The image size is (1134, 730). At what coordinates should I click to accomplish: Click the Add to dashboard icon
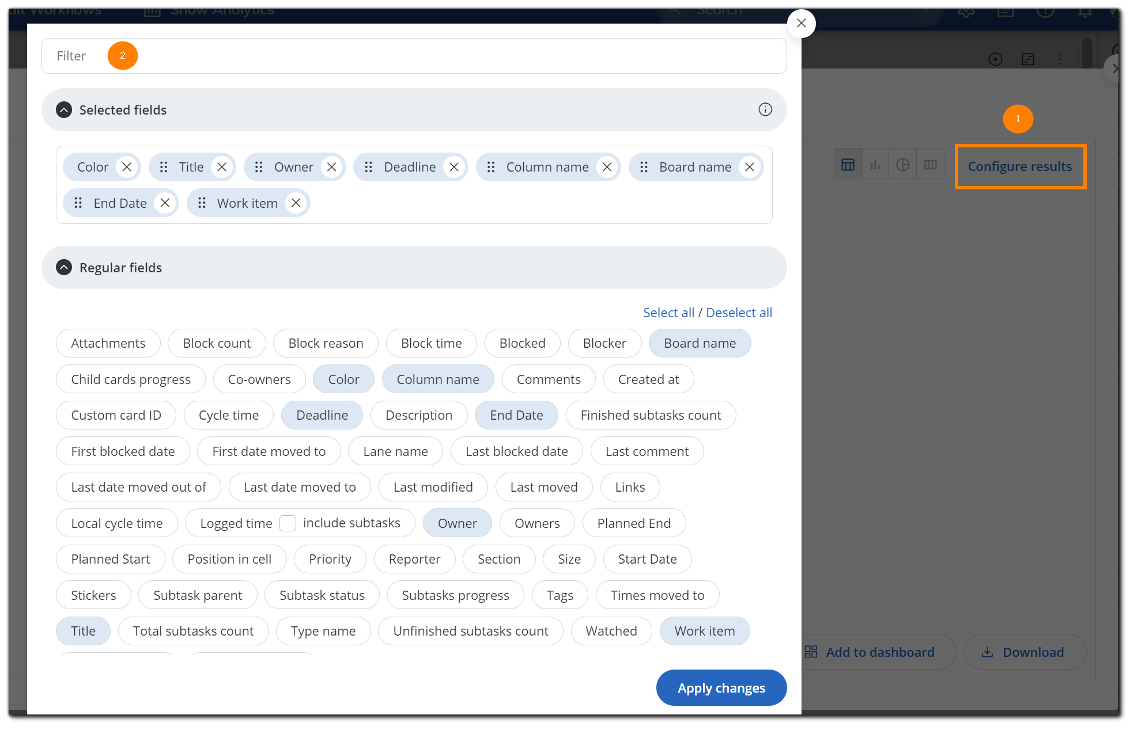click(x=811, y=651)
